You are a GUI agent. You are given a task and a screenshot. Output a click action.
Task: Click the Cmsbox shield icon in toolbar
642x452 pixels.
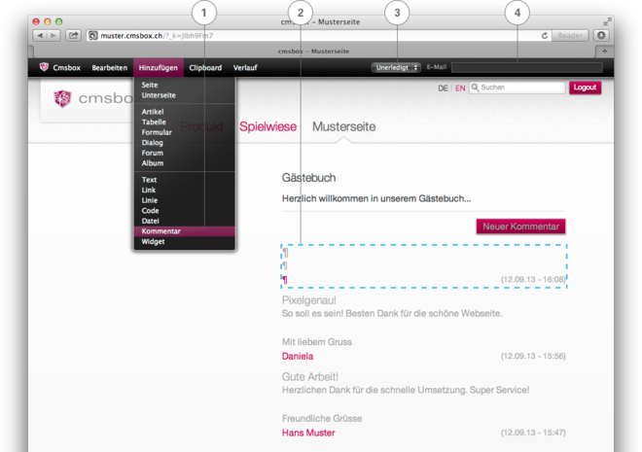pyautogui.click(x=44, y=68)
